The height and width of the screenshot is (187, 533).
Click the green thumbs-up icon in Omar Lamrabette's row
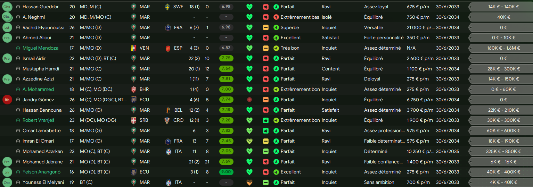pos(266,131)
